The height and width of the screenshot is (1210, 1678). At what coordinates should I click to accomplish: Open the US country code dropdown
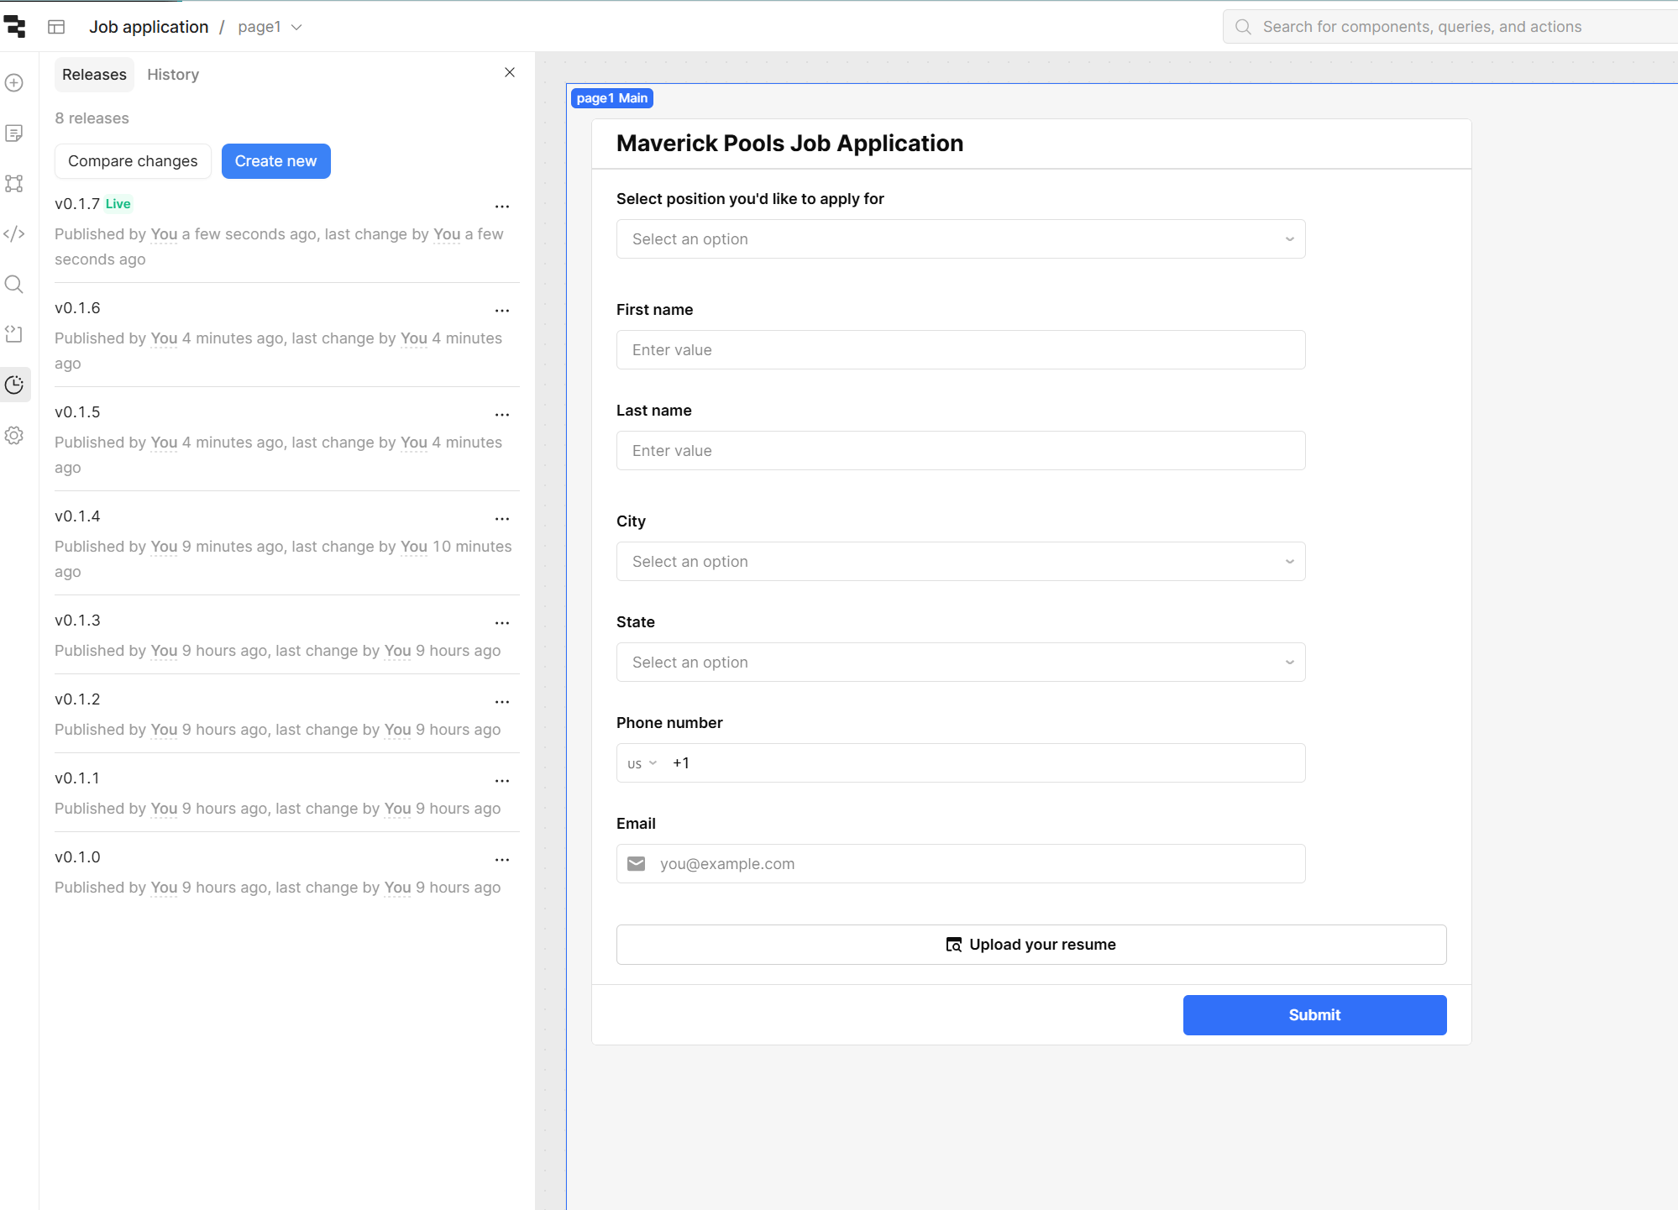[642, 763]
